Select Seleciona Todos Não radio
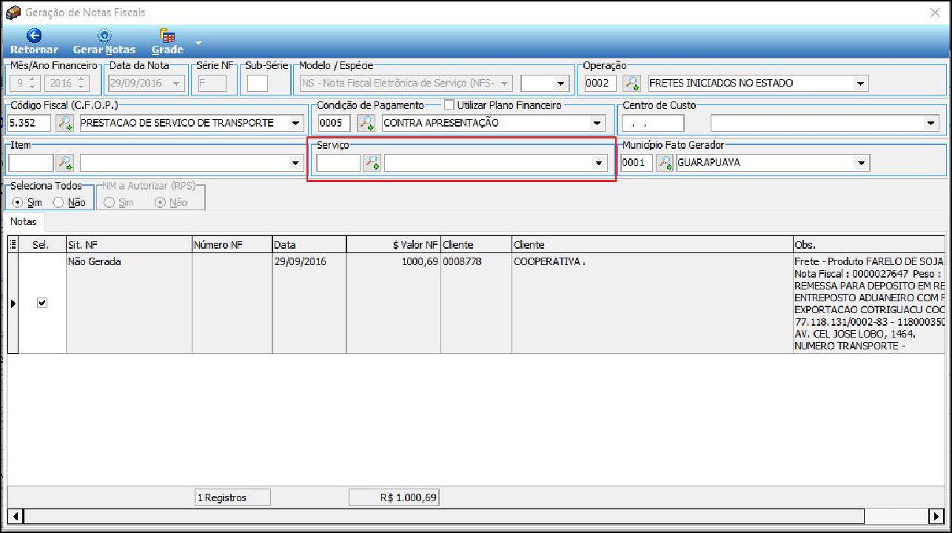The width and height of the screenshot is (952, 533). click(58, 202)
